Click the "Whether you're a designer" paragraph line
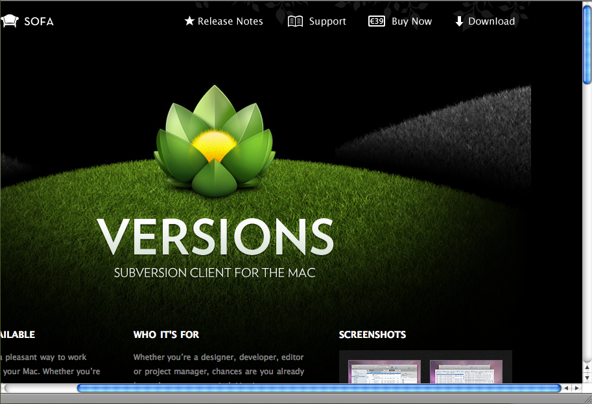The width and height of the screenshot is (592, 404). [x=219, y=357]
